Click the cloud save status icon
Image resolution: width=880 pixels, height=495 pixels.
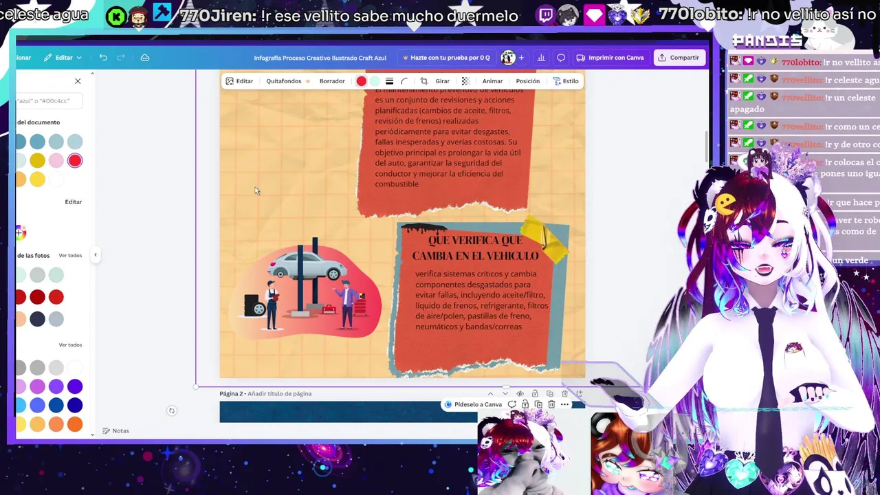145,58
